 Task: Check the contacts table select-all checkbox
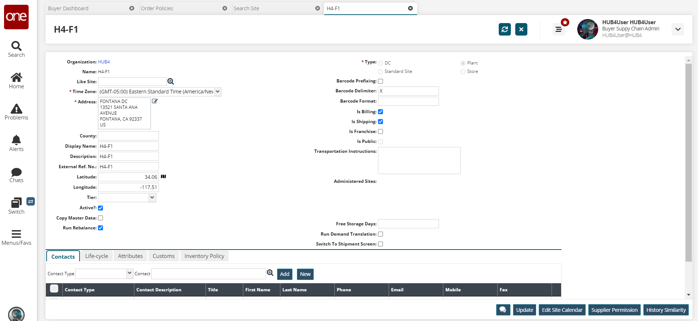pyautogui.click(x=54, y=289)
